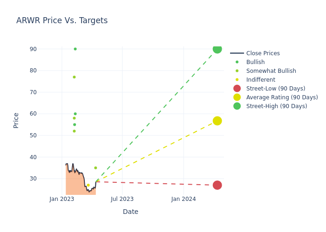
Task: Select large green Street-High marker on chart
Action: 217,49
